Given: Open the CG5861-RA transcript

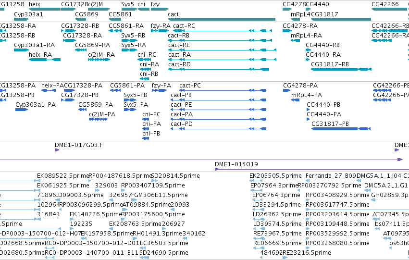Looking at the screenshot, I should pos(115,31).
